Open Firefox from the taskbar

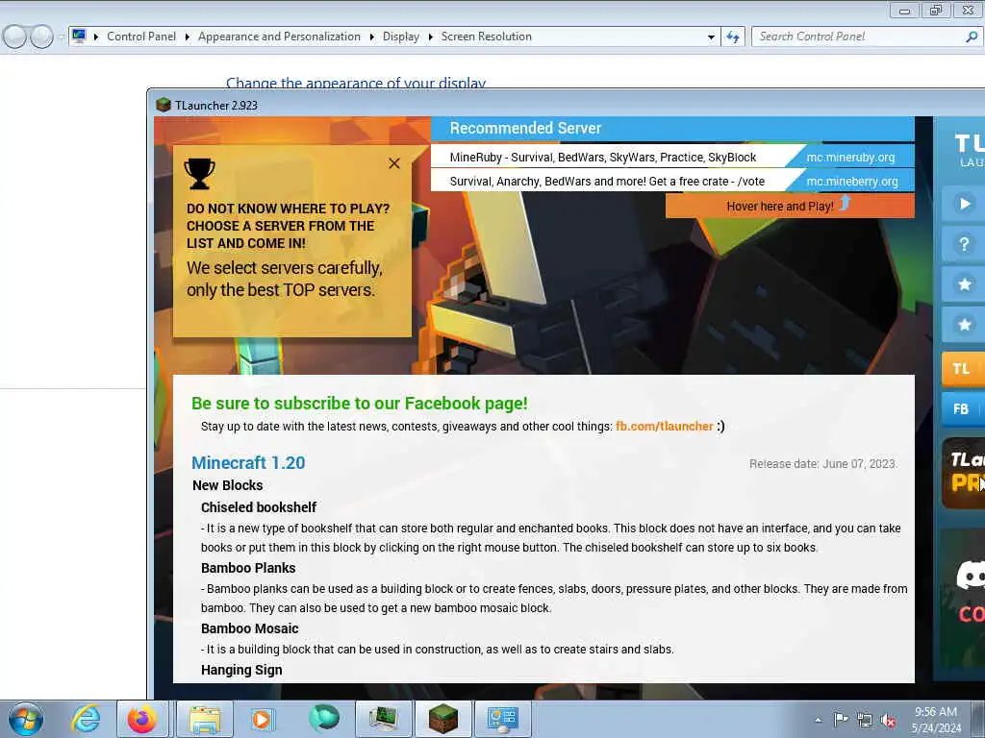coord(142,719)
